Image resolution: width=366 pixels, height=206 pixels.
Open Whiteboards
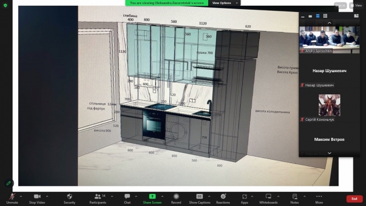(268, 199)
